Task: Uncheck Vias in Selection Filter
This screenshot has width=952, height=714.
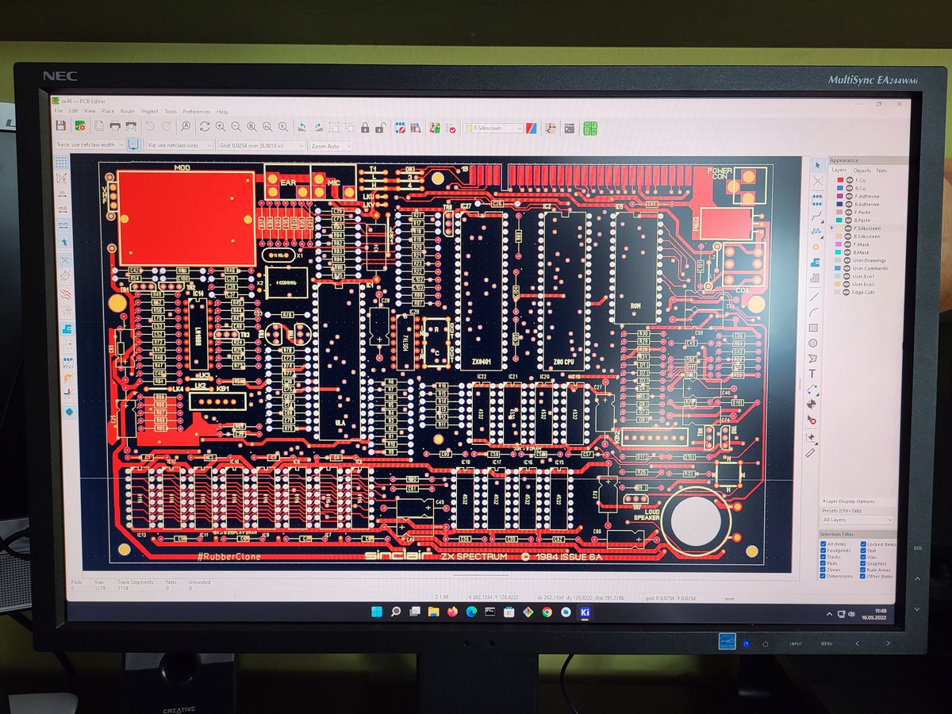Action: tap(863, 557)
